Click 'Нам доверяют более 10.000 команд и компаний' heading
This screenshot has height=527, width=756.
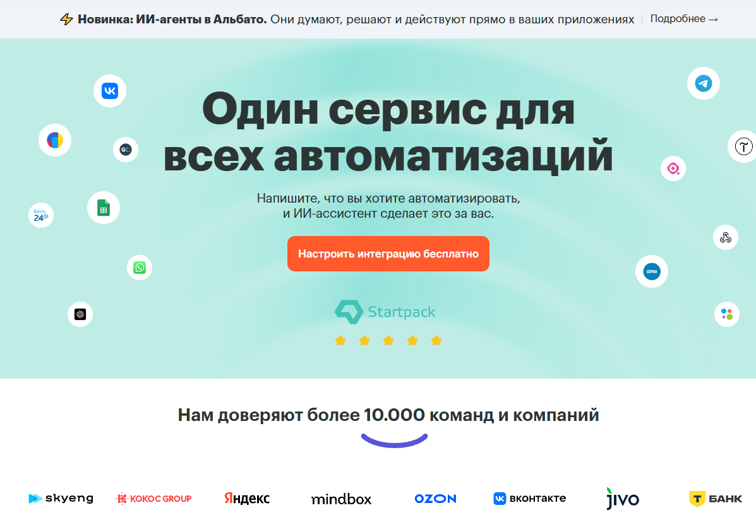click(388, 415)
